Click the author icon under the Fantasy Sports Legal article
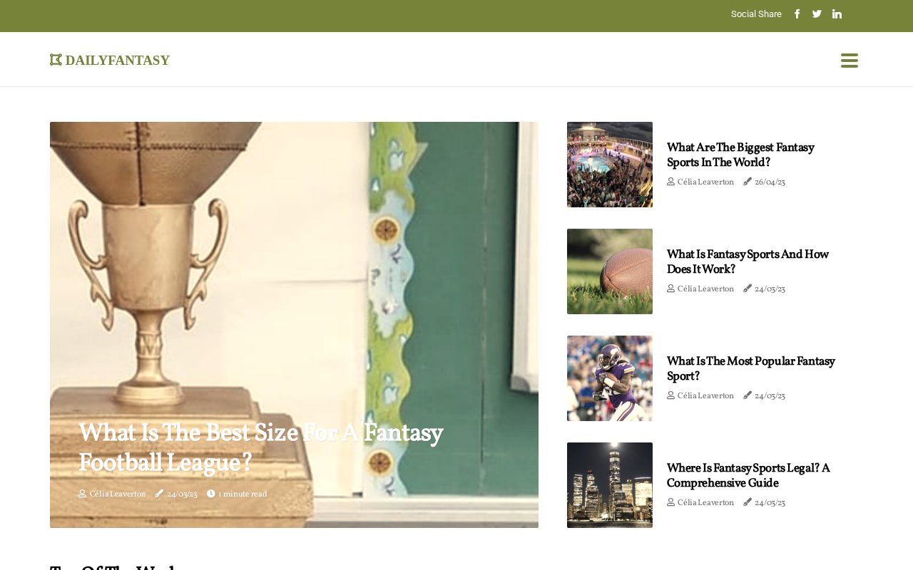The width and height of the screenshot is (913, 570). pyautogui.click(x=671, y=503)
